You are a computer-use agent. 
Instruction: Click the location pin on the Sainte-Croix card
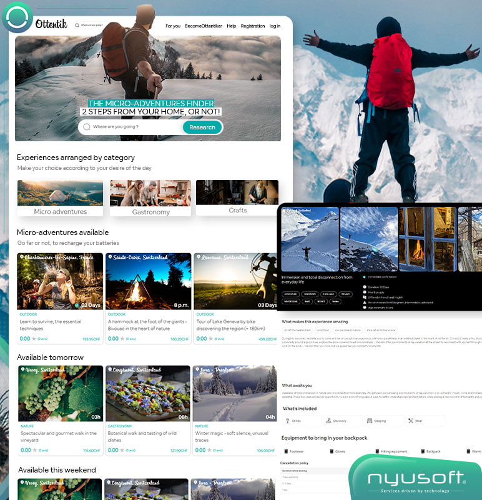110,257
